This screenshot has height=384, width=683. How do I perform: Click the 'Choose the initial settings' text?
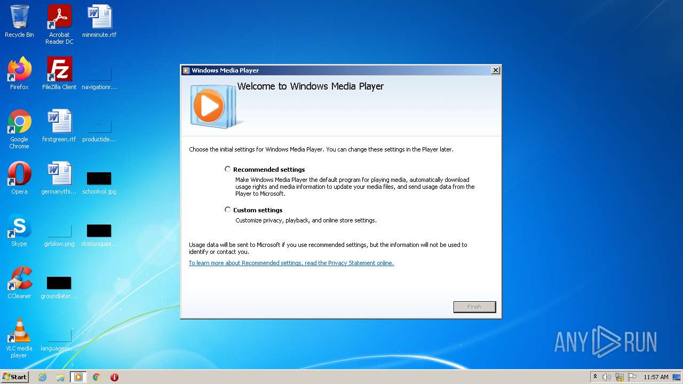[x=321, y=149]
